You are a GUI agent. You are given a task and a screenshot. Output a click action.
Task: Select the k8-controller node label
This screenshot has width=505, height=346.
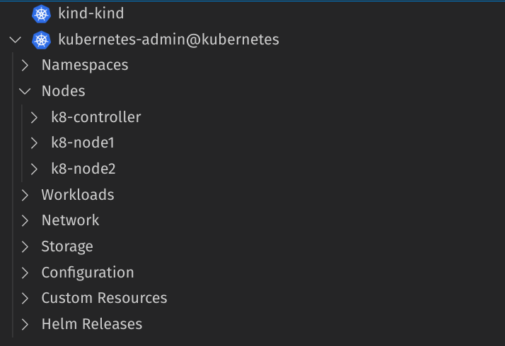click(x=96, y=117)
